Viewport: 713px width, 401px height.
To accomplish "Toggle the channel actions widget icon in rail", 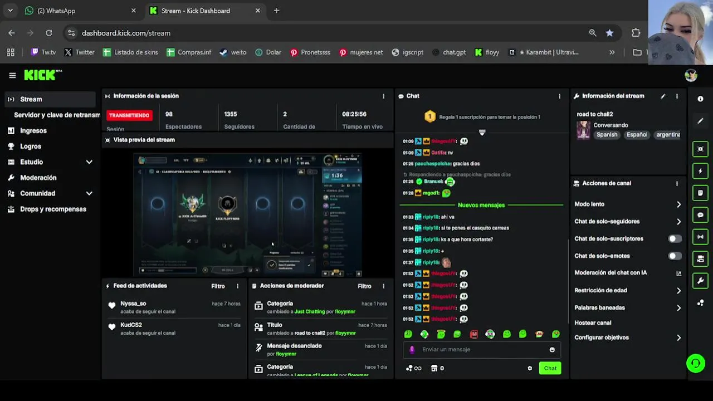I will pyautogui.click(x=700, y=259).
